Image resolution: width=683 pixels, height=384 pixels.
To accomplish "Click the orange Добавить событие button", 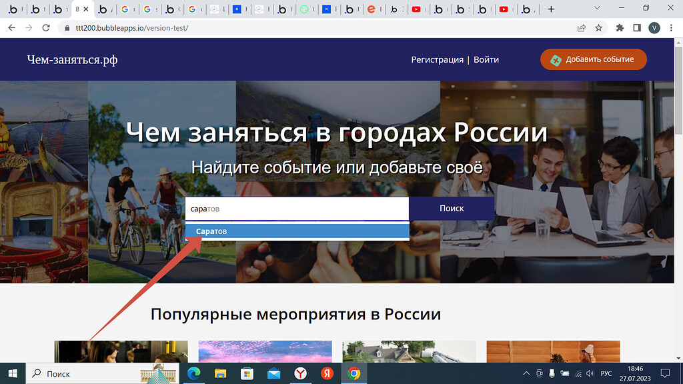I will click(x=592, y=59).
